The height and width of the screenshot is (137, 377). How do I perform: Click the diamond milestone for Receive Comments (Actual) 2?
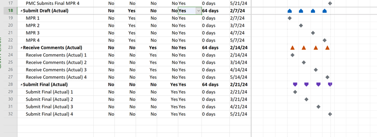(304, 62)
